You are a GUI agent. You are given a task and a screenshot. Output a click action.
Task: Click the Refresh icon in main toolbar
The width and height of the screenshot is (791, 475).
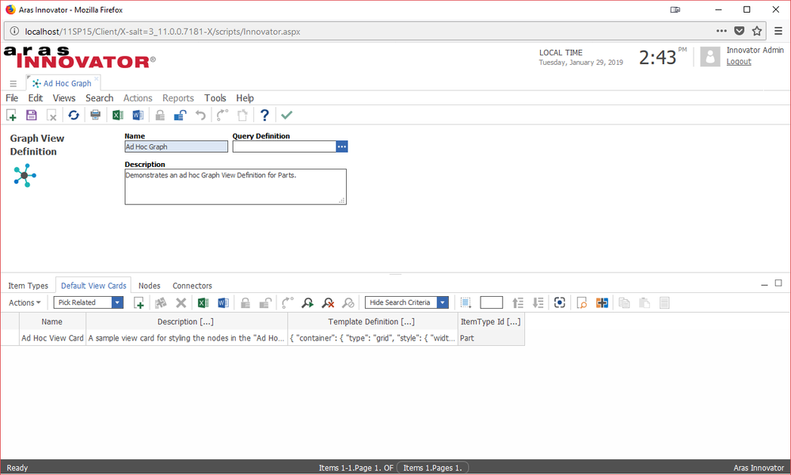point(74,116)
